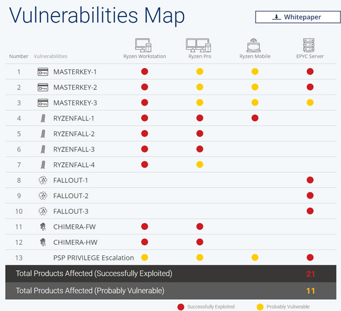Click the Vulnerabilities Map heading
This screenshot has height=311, width=341.
[x=97, y=15]
